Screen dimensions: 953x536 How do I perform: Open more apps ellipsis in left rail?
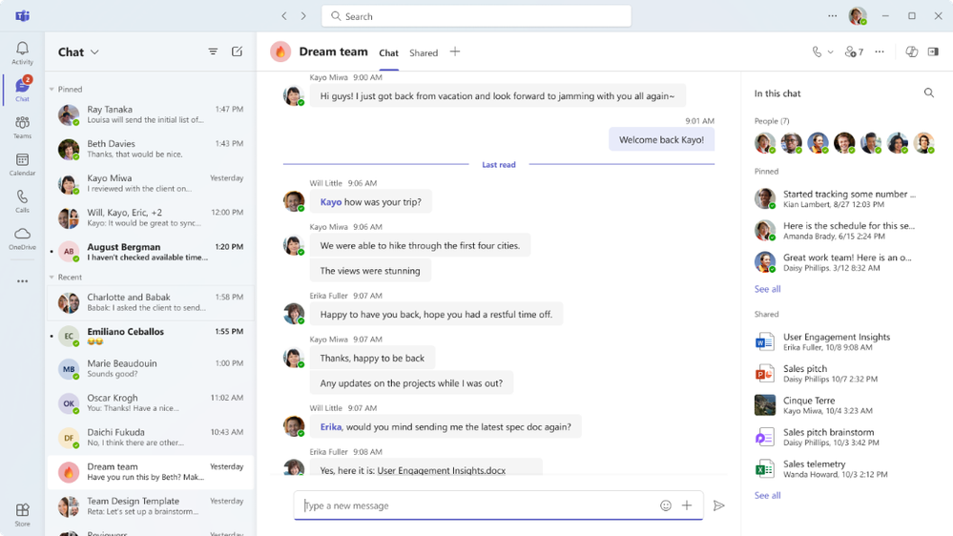[x=23, y=281]
